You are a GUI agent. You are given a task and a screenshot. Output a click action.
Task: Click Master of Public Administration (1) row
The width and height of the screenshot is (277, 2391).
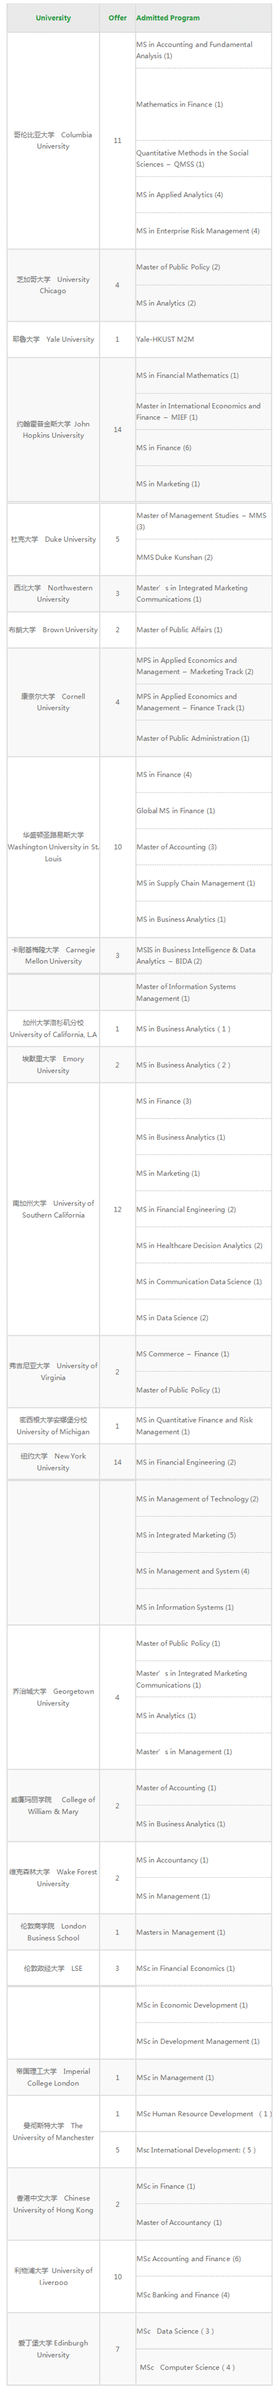[203, 738]
